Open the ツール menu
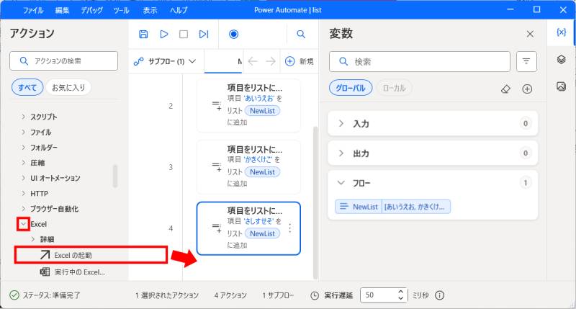The image size is (576, 309). 121,10
